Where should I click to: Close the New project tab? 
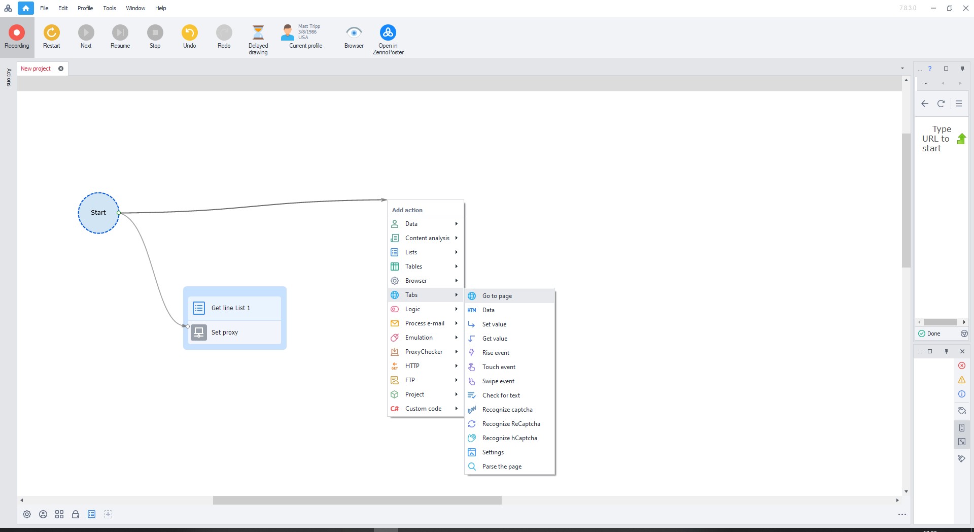61,69
